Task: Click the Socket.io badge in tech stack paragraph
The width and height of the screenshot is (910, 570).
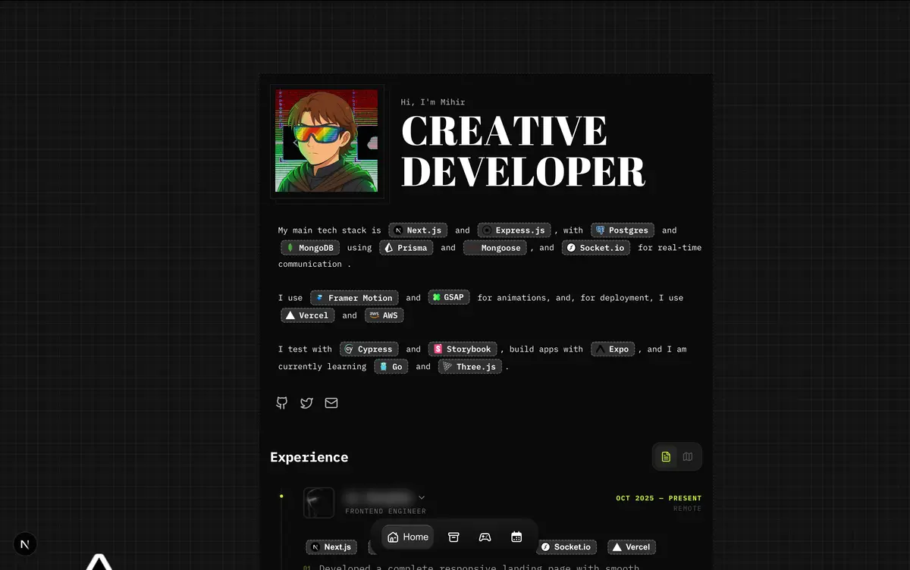Action: [x=596, y=248]
